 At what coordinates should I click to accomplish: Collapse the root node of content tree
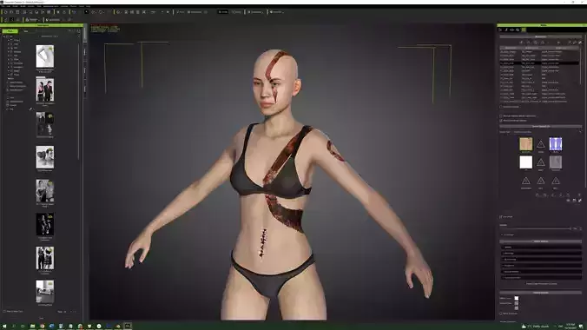point(4,36)
